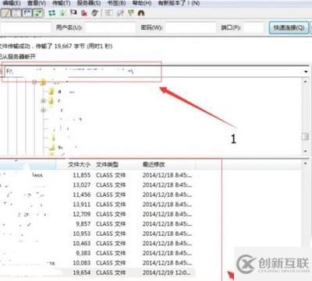The height and width of the screenshot is (281, 312).
Task: Sort by the 文件类型 column header
Action: (x=107, y=164)
